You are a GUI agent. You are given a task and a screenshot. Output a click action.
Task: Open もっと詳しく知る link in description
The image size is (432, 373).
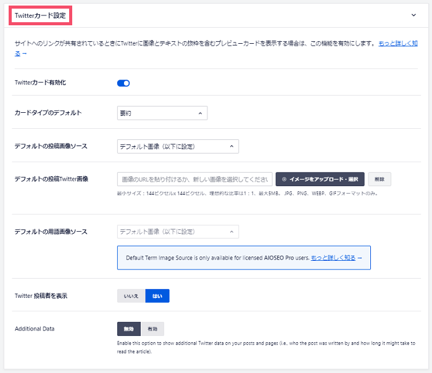coord(398,44)
